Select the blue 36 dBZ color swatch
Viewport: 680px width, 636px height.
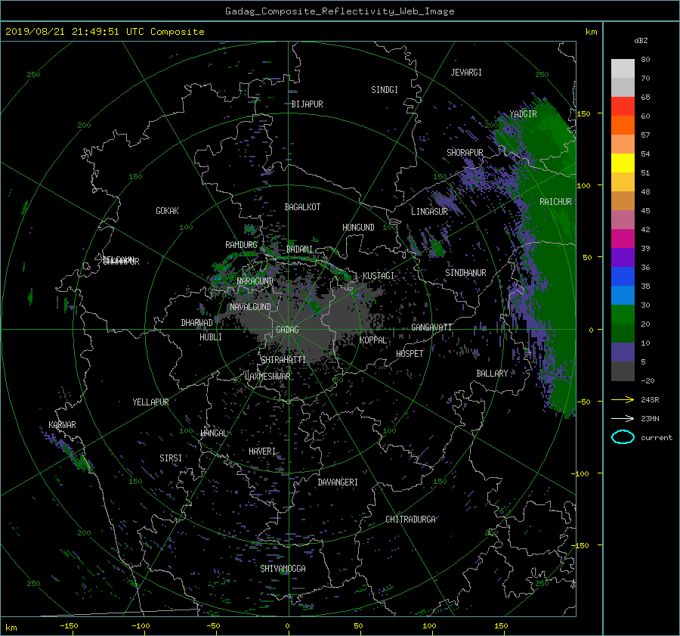623,276
